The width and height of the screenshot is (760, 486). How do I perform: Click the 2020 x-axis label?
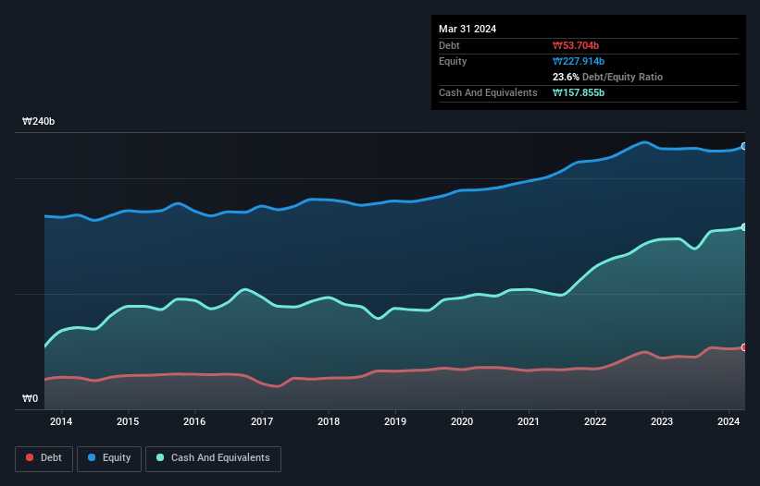(x=462, y=421)
